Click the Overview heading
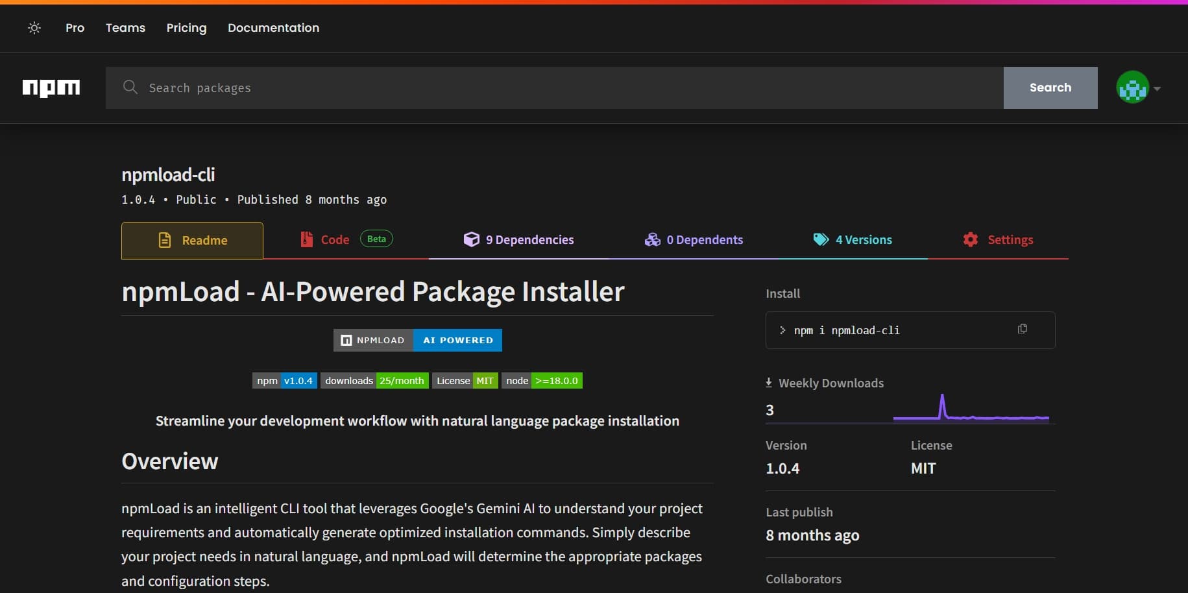Screen dimensions: 1188x593 (x=170, y=461)
